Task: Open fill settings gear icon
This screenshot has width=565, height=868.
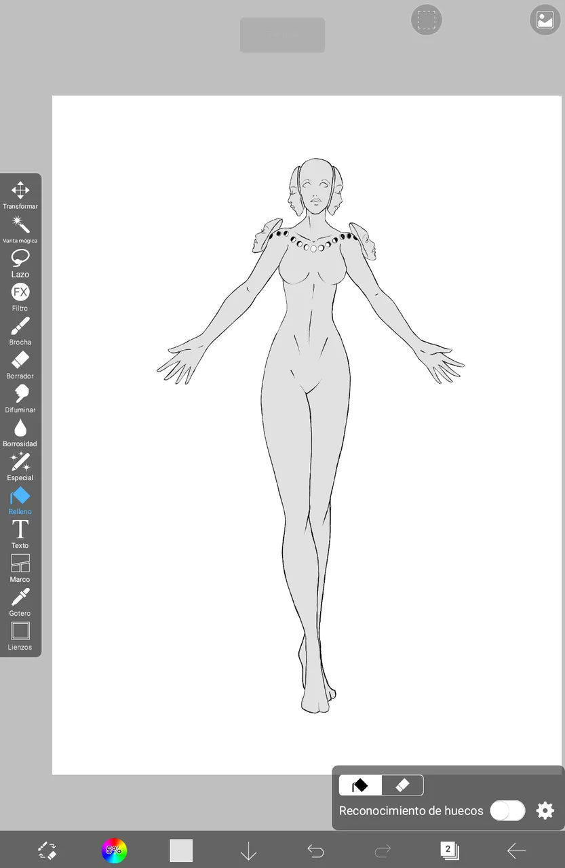Action: pos(545,810)
